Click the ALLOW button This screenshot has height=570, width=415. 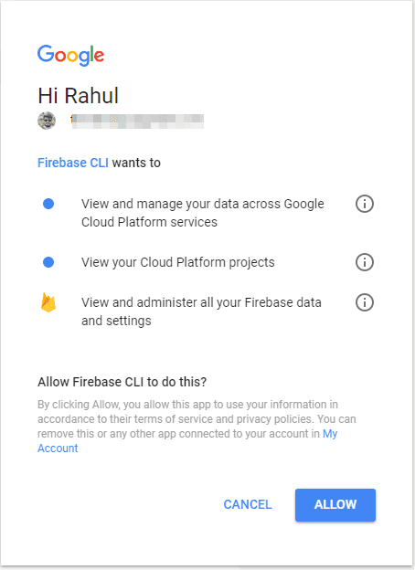point(335,505)
